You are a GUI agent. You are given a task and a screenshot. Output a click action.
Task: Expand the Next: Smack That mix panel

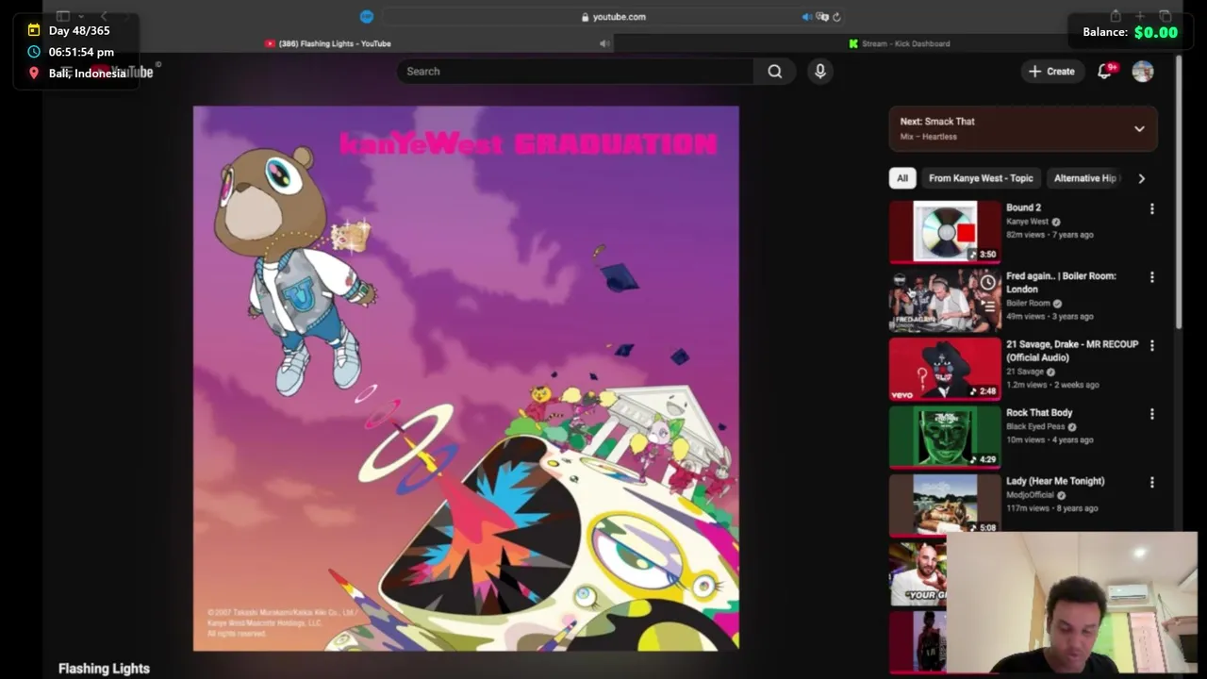[x=1139, y=129]
